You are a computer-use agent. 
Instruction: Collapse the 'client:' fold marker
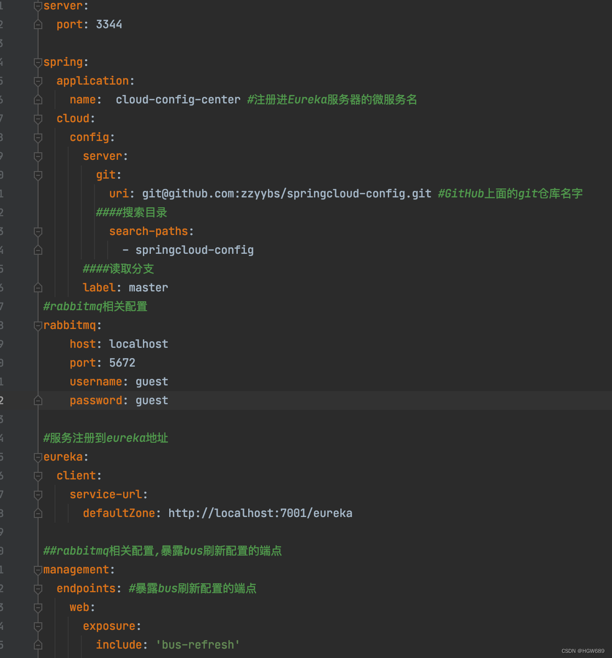(38, 476)
